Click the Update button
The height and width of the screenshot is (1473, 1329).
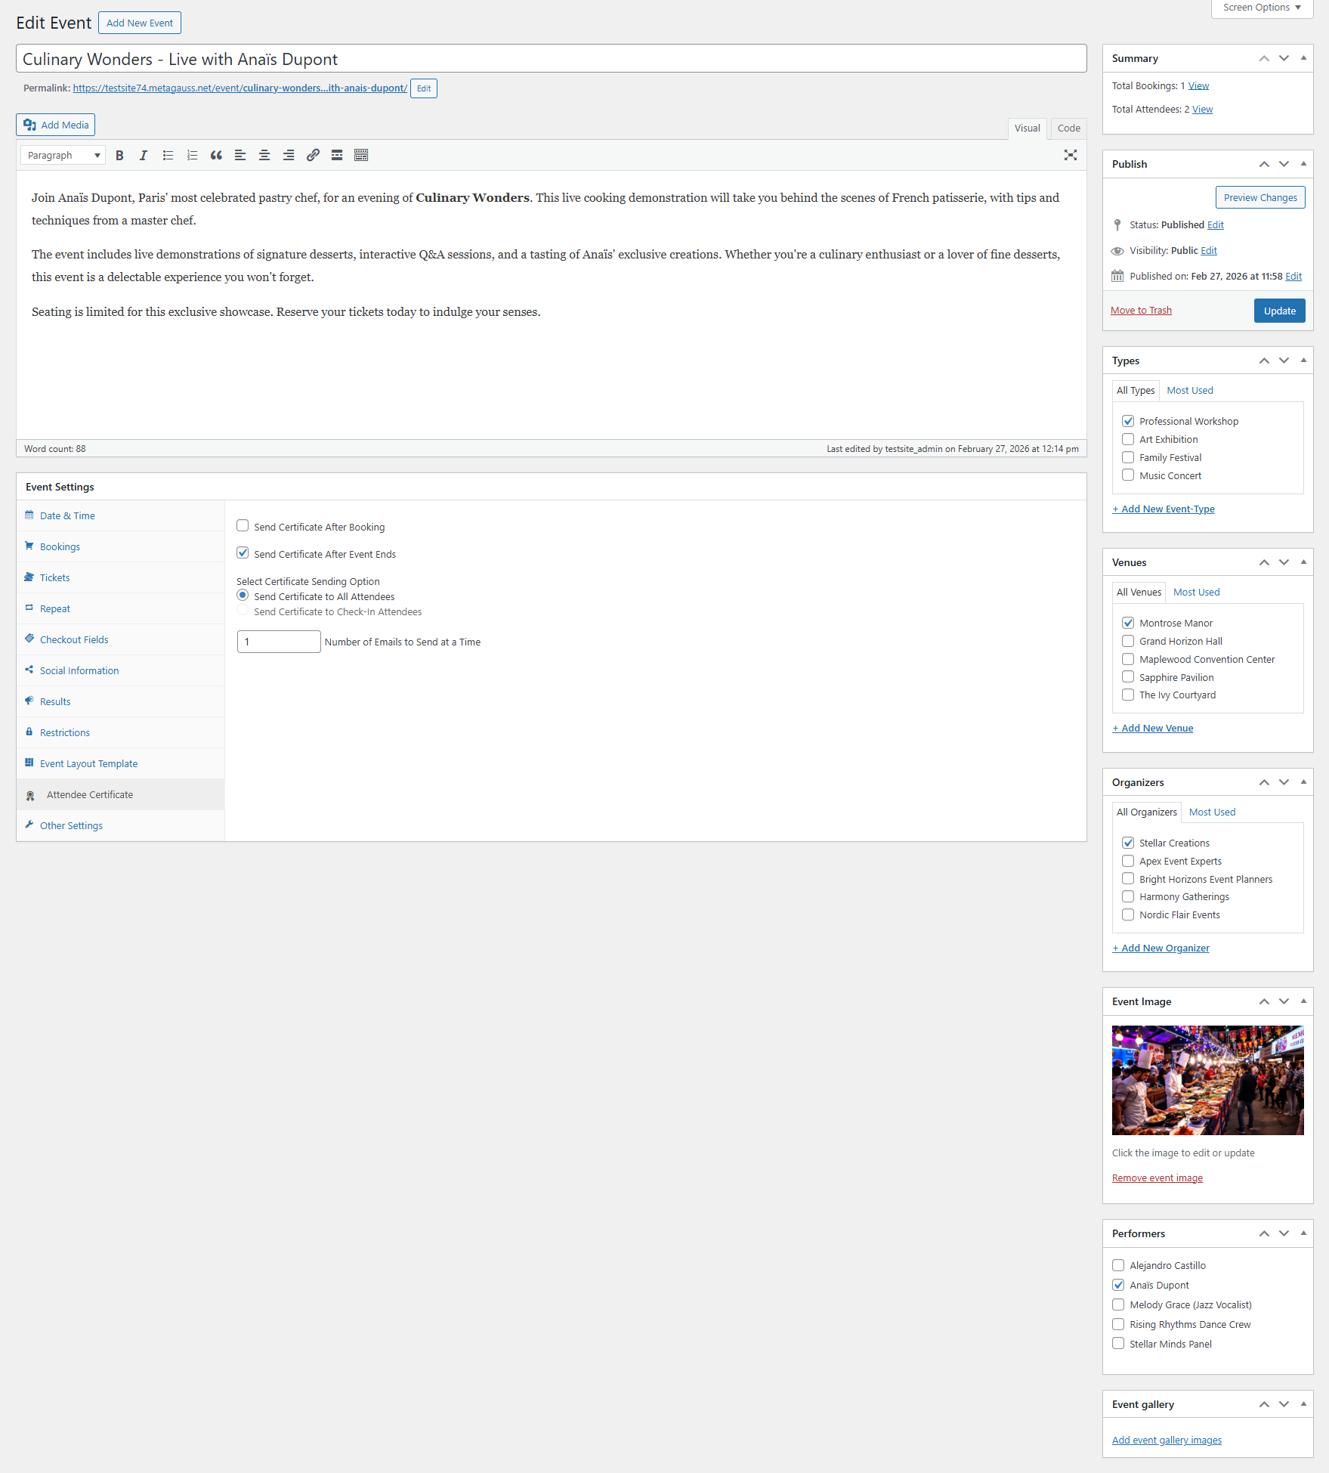coord(1279,311)
